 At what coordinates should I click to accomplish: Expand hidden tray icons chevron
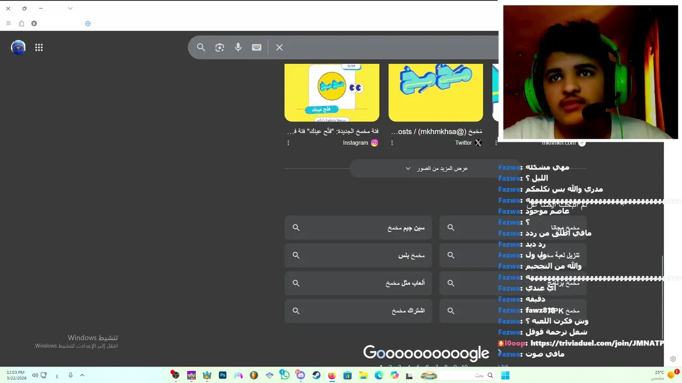[x=82, y=376]
